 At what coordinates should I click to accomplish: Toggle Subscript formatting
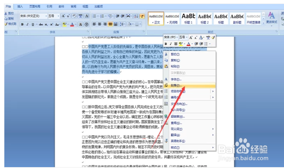click(x=46, y=24)
